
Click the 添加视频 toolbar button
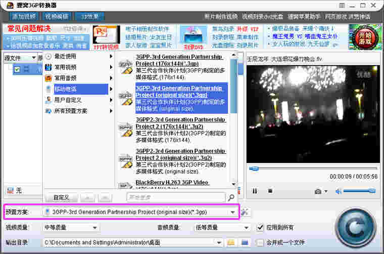(24, 17)
